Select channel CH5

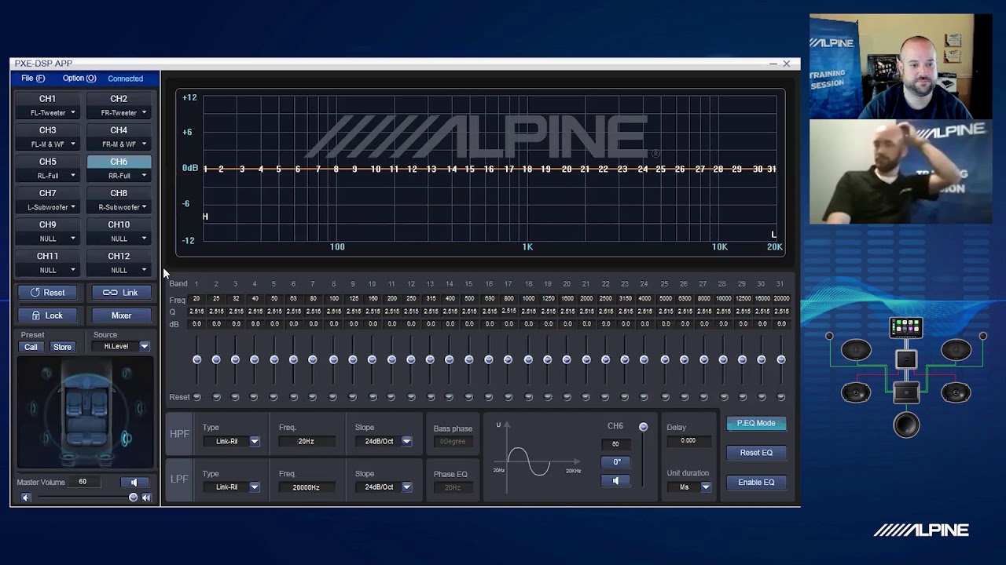click(x=47, y=162)
